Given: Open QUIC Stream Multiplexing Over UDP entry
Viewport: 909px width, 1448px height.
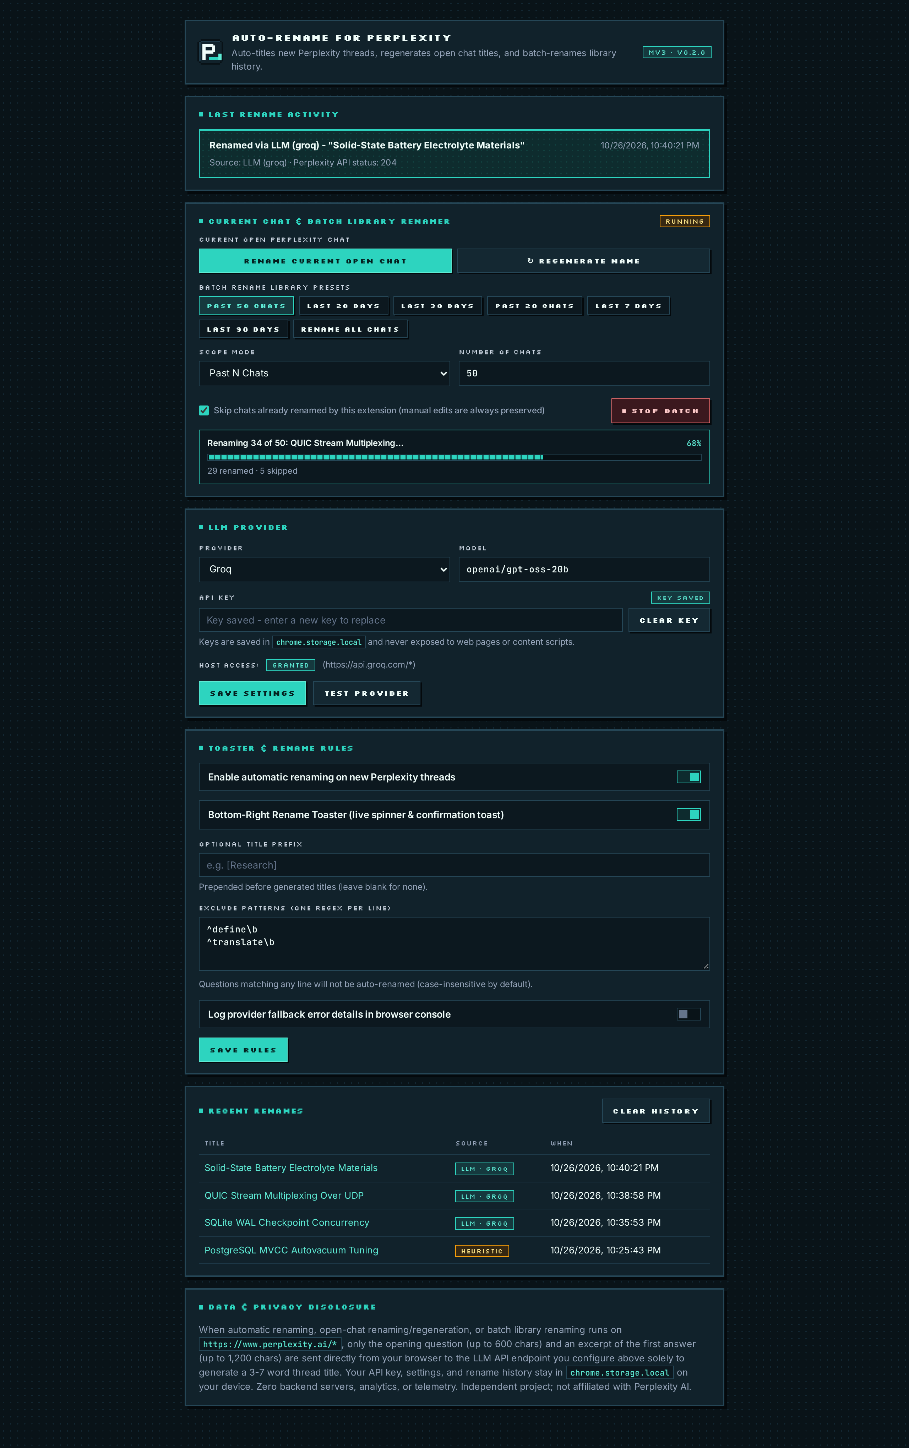Looking at the screenshot, I should click(284, 1196).
